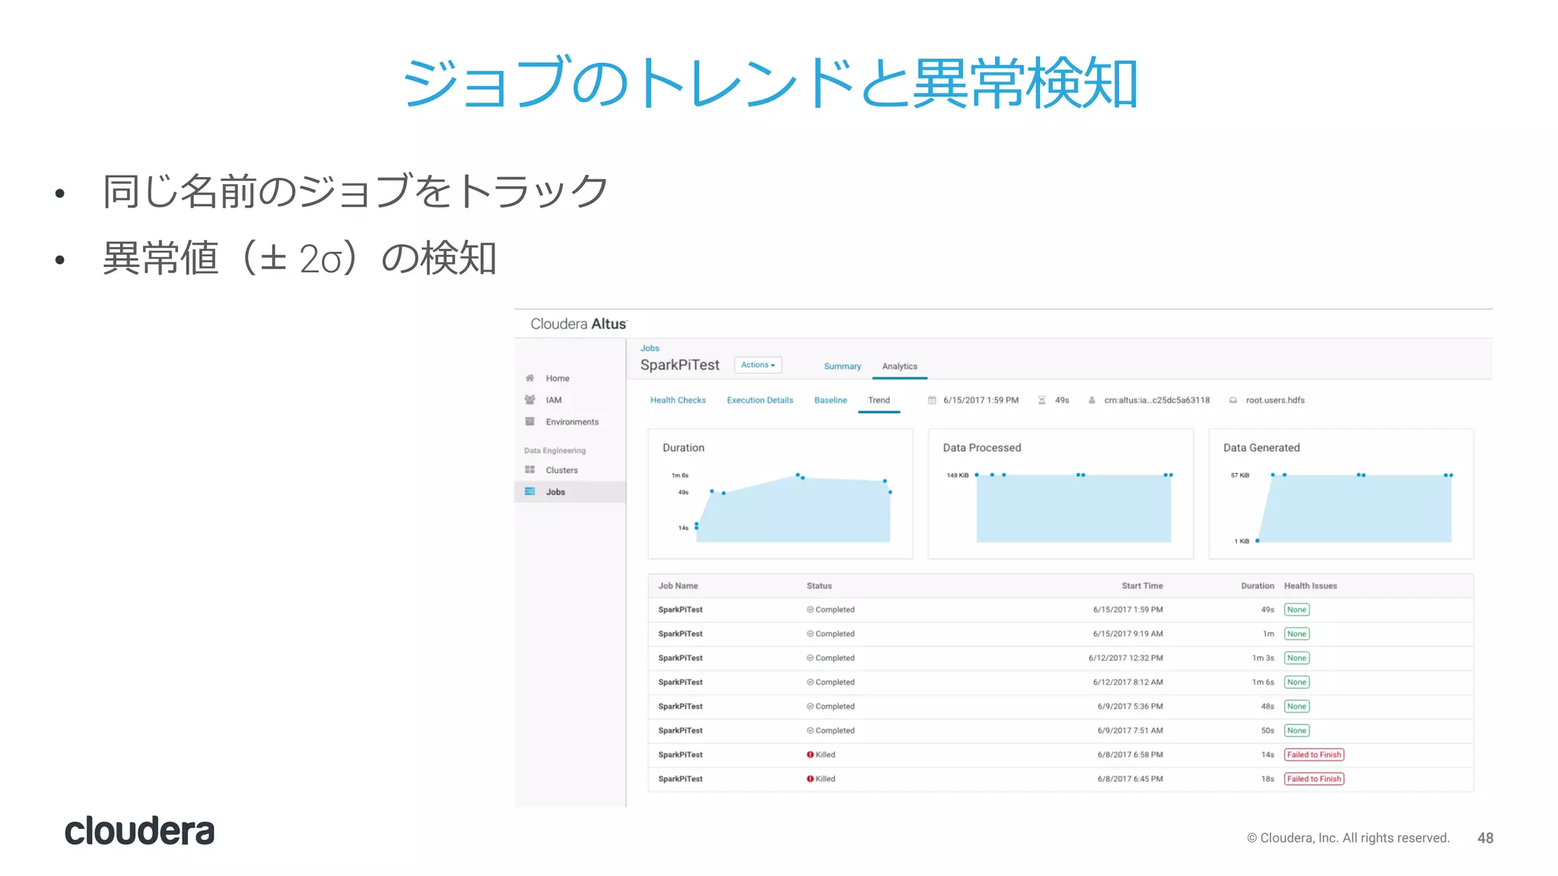Open the Execution Details tab
The height and width of the screenshot is (876, 1558).
[760, 400]
